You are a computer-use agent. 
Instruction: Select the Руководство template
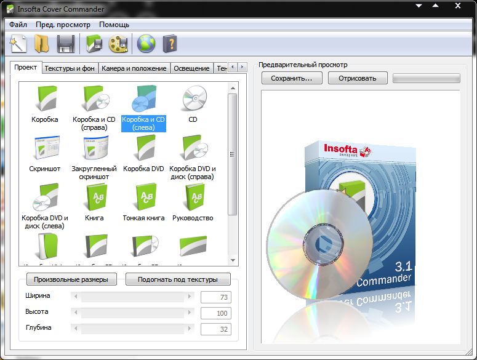coord(193,203)
